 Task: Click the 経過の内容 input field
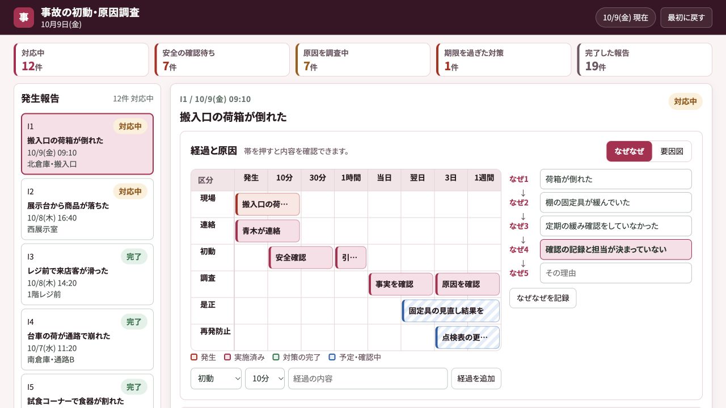[x=368, y=379]
